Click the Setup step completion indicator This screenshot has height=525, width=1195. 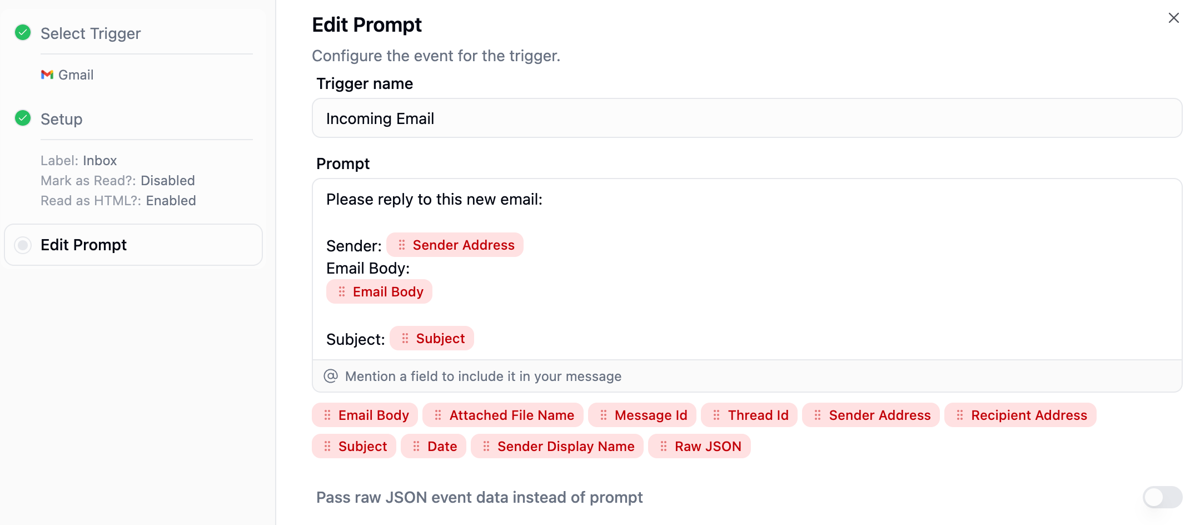coord(22,118)
